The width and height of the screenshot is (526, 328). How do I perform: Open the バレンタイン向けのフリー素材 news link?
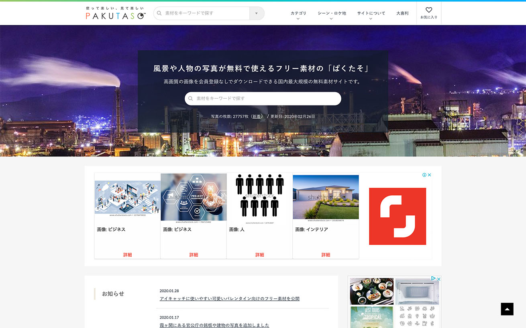[229, 299]
